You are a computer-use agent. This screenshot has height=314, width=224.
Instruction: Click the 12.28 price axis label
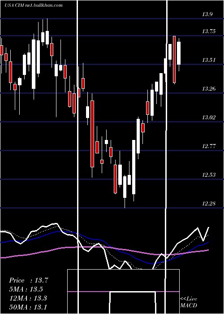tap(209, 204)
